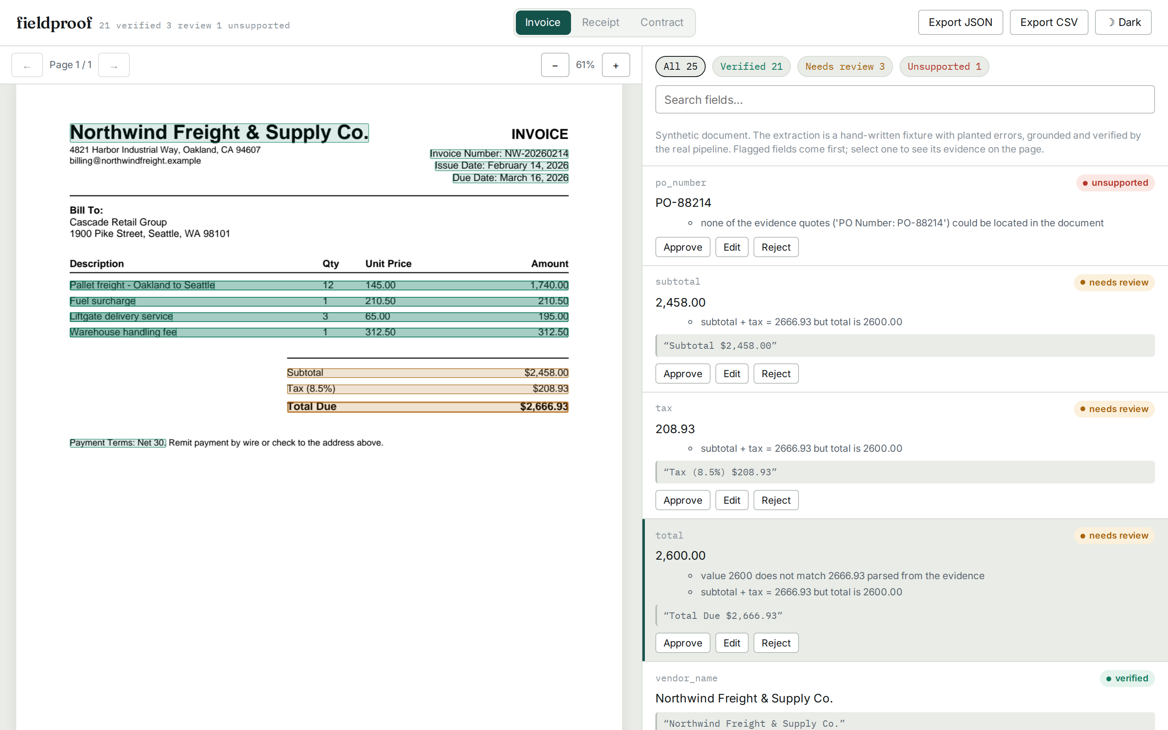
Task: Filter by Needs review 3
Action: (x=845, y=67)
